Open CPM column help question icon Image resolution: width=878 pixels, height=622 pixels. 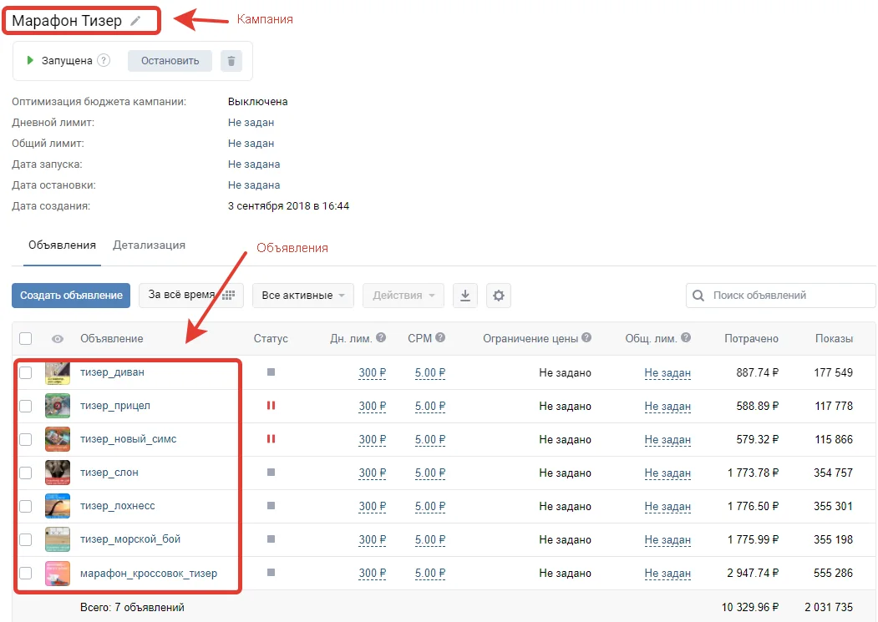(x=440, y=337)
